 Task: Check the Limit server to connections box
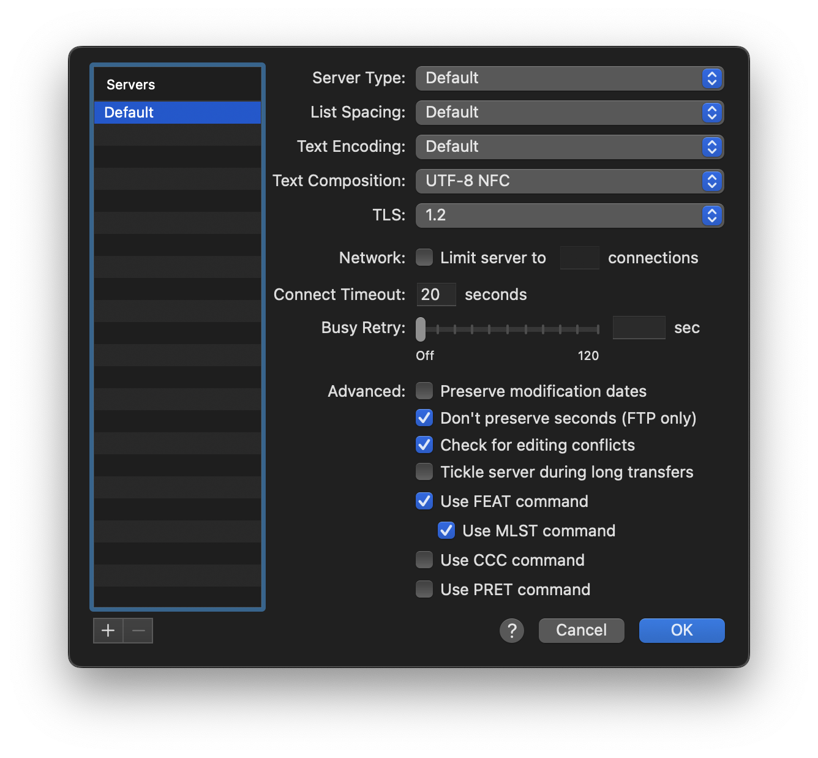pos(424,257)
